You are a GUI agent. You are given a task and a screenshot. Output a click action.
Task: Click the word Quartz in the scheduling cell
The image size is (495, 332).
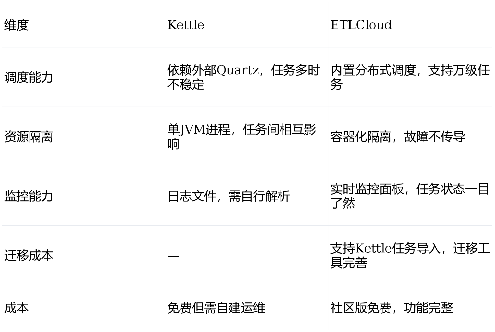point(238,70)
